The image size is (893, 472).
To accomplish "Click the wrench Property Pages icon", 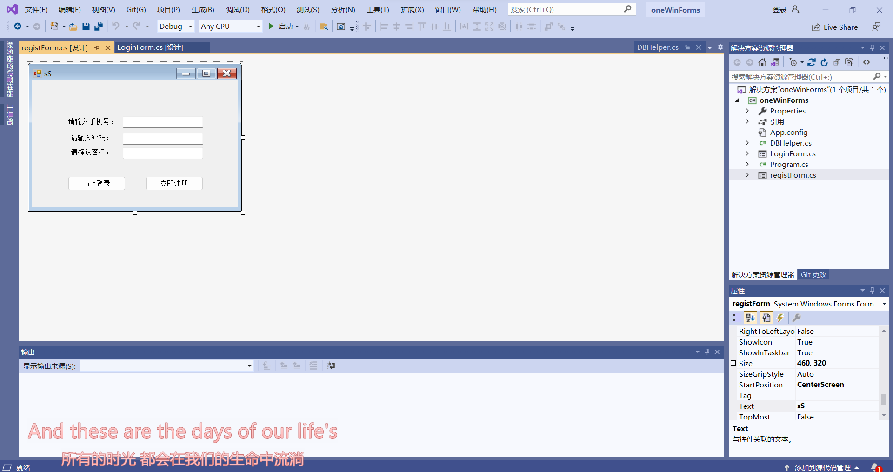I will pos(796,318).
